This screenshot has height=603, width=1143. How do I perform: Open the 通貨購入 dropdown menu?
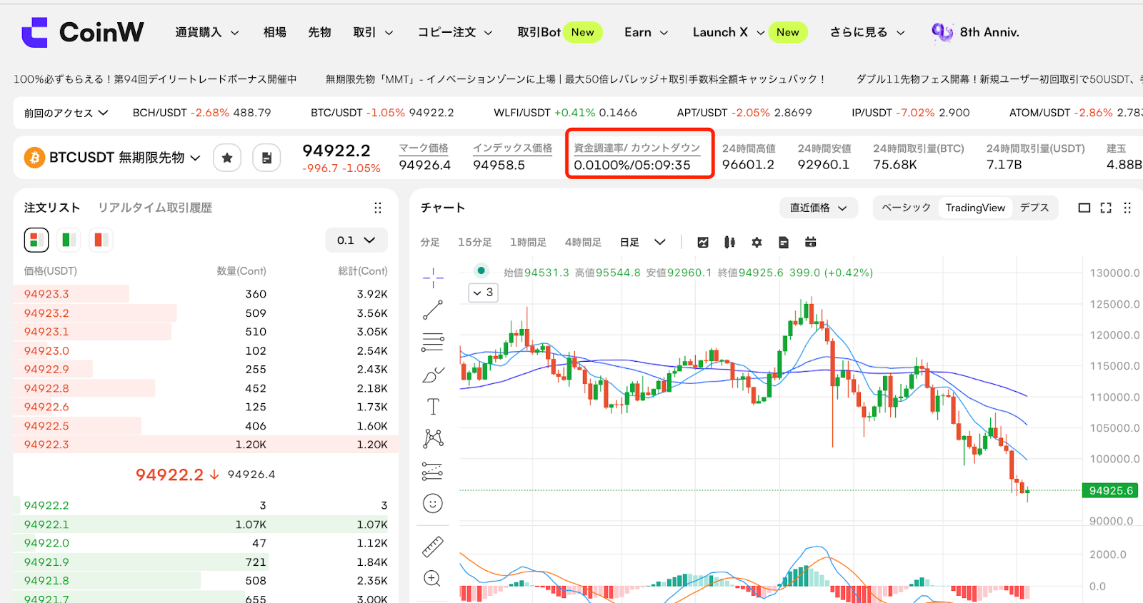207,32
